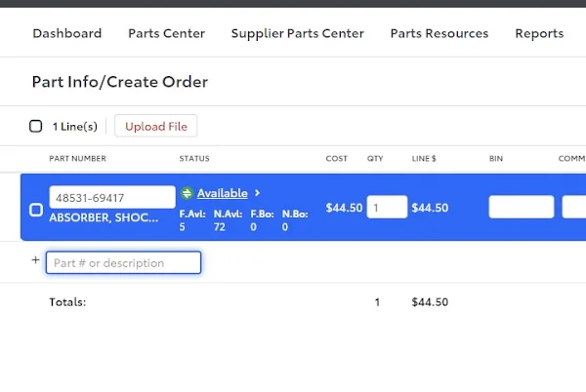Expand availability details chevron

click(257, 193)
